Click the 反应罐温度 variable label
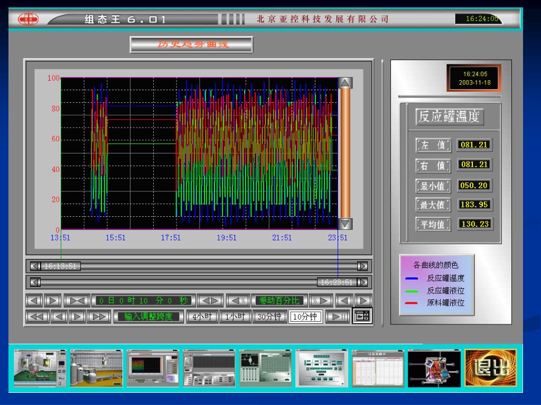Image resolution: width=541 pixels, height=405 pixels. [x=449, y=117]
